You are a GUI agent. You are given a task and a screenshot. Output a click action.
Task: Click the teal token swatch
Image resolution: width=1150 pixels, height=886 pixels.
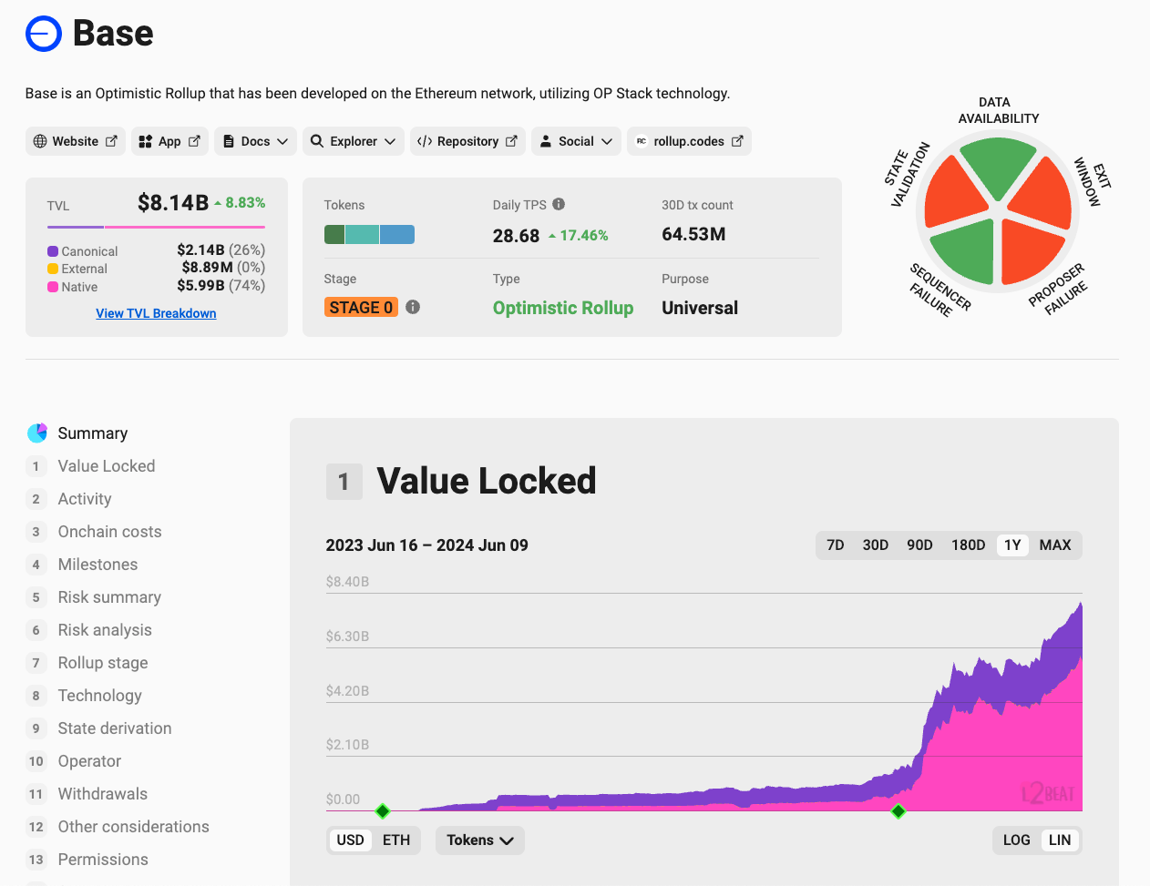click(362, 234)
